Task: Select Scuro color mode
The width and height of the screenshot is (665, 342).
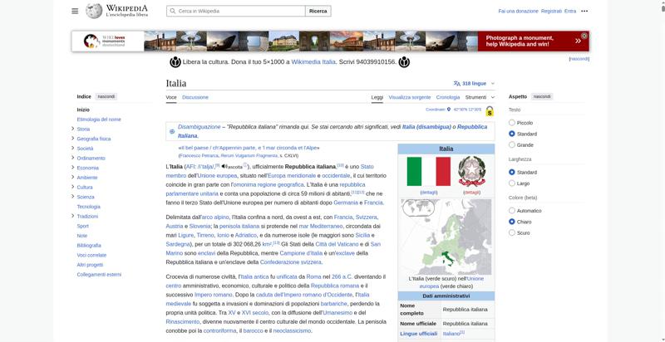Action: (512, 232)
